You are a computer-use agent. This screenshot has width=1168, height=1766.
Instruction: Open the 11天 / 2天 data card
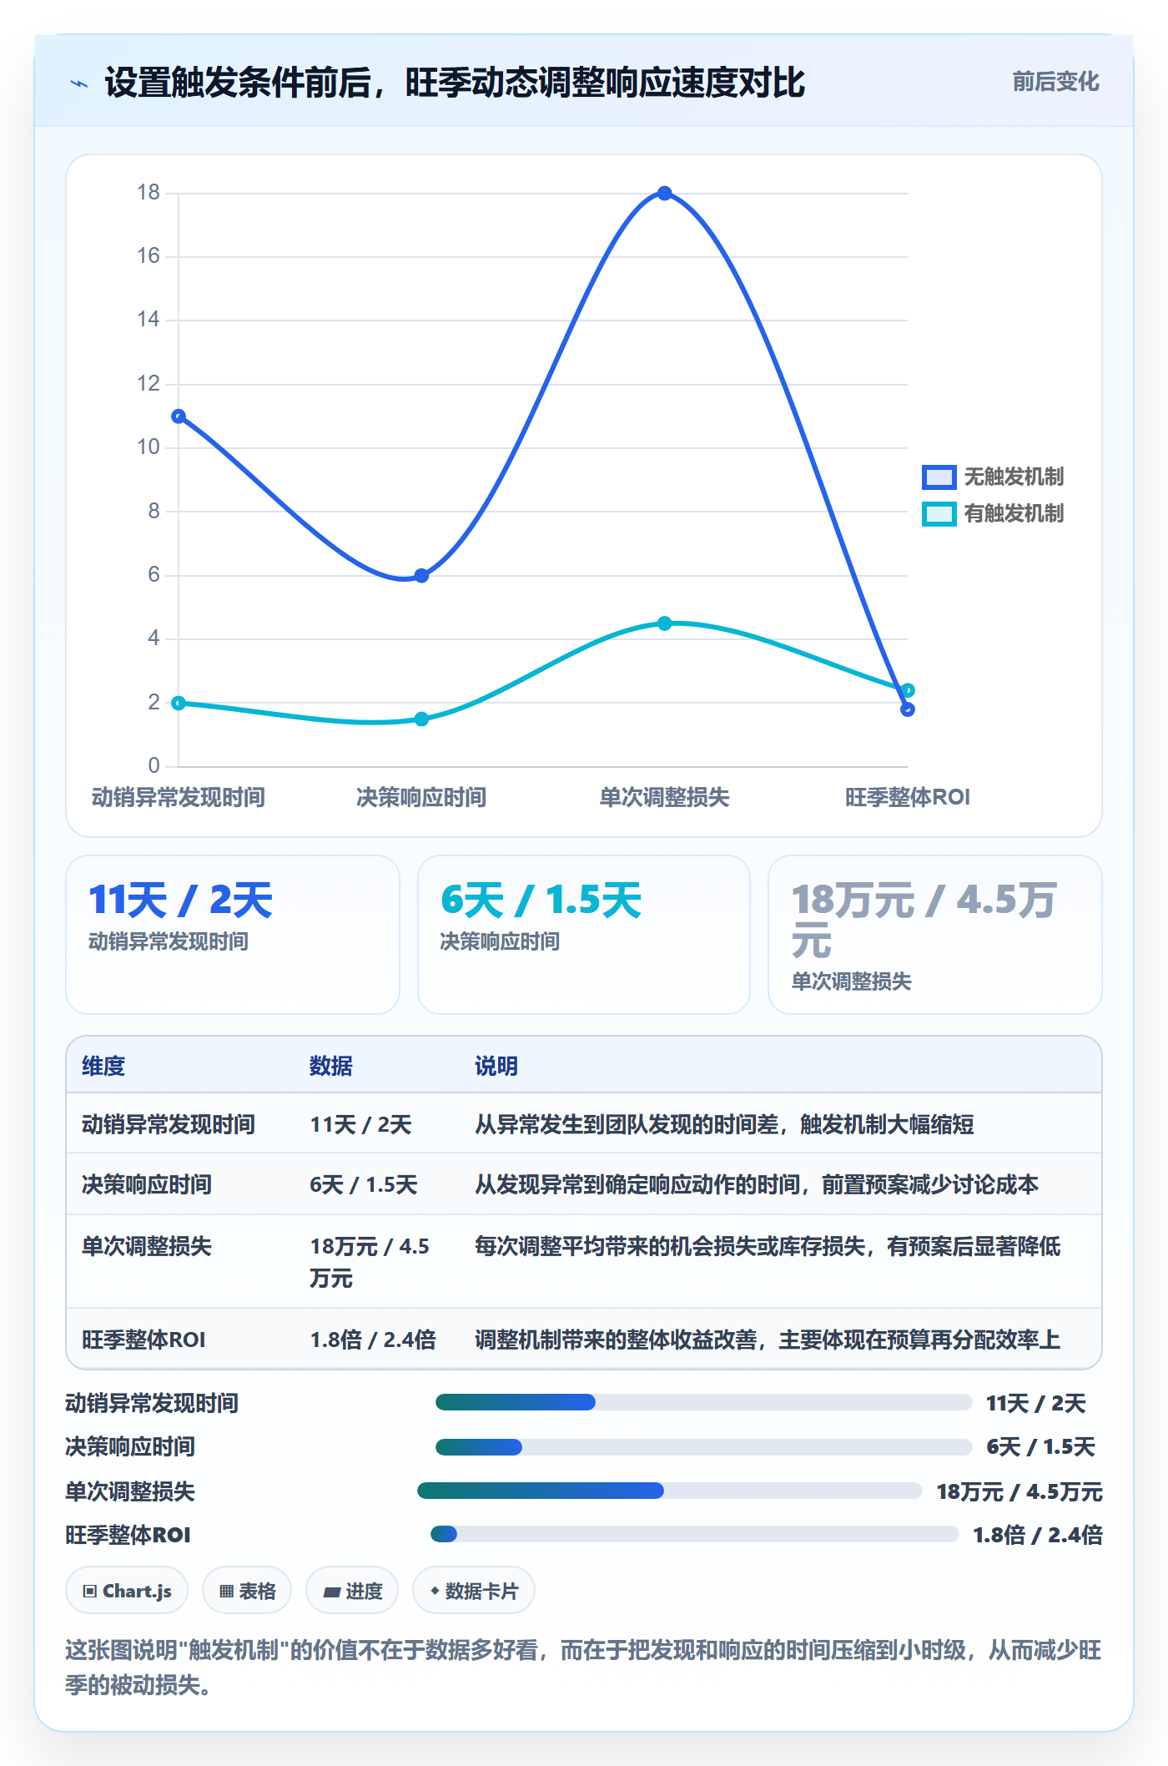click(233, 935)
